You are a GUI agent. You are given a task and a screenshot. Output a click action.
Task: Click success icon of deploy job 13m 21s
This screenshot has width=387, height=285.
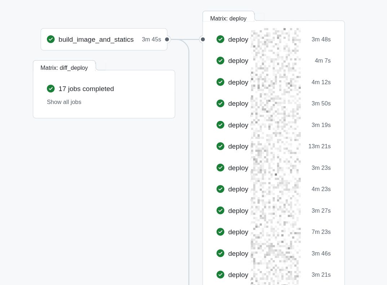coord(220,146)
